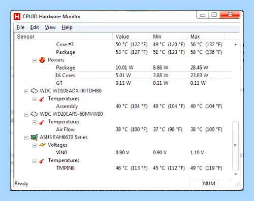Close the Hardware Monitor window
Screen dimensions: 254x201
coord(230,15)
